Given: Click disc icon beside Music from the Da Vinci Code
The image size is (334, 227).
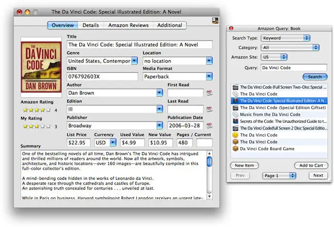Looking at the screenshot, I should 235,114.
